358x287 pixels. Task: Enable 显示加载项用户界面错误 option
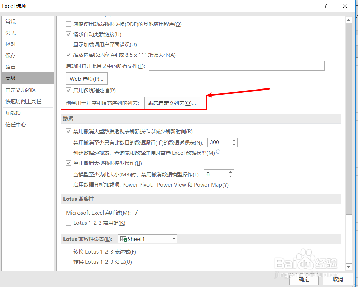(68, 45)
